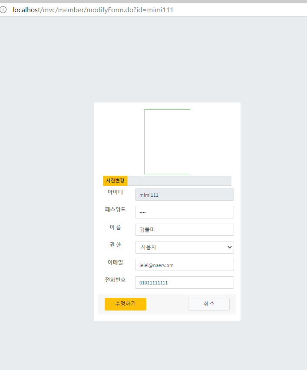The image size is (307, 370).
Task: Click the 아이디 label text
Action: [116, 192]
